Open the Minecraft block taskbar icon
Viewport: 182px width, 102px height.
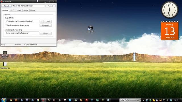tap(103, 100)
